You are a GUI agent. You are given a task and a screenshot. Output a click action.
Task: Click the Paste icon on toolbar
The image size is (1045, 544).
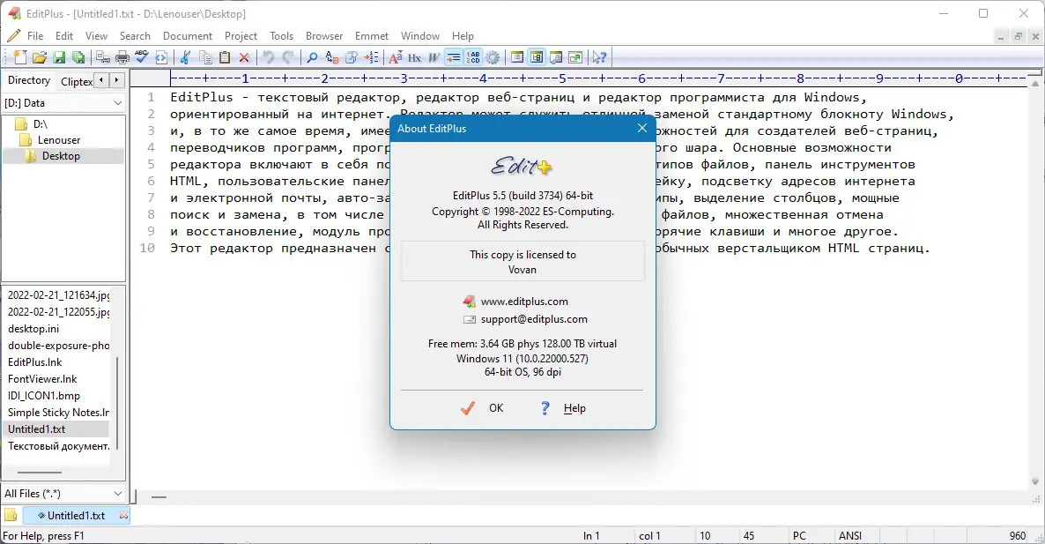pos(226,56)
